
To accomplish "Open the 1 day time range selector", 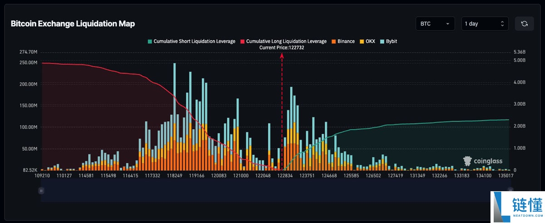I will (x=485, y=24).
